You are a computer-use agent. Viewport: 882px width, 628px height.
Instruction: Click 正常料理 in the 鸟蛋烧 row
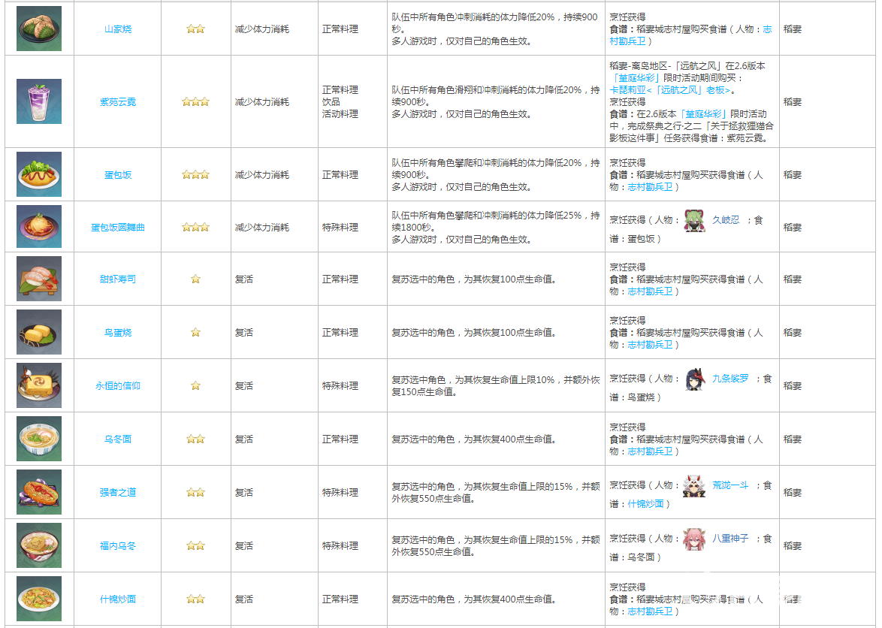pyautogui.click(x=340, y=333)
